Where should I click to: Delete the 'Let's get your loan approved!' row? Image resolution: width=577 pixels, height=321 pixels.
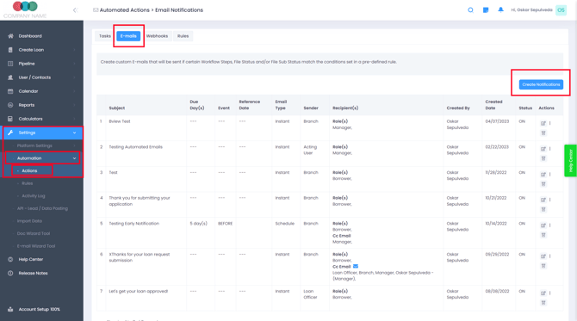[x=543, y=303]
